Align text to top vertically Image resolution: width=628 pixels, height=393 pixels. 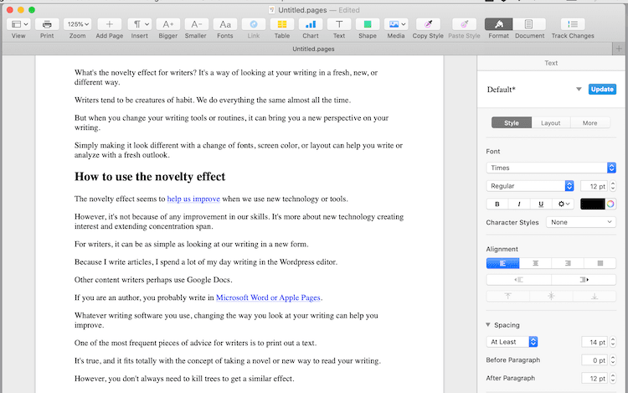(508, 296)
